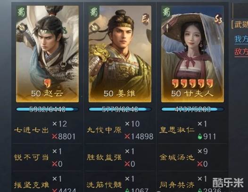This screenshot has width=248, height=192.
Task: Open the 甘夫人 general portrait card
Action: (192, 54)
